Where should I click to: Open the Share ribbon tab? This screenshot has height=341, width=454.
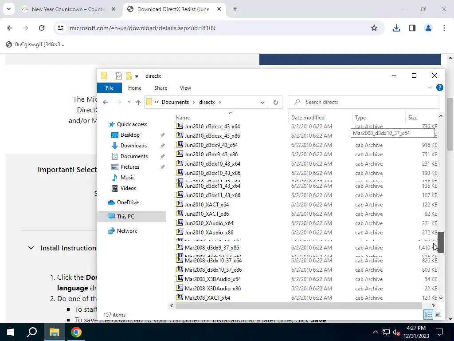[160, 88]
